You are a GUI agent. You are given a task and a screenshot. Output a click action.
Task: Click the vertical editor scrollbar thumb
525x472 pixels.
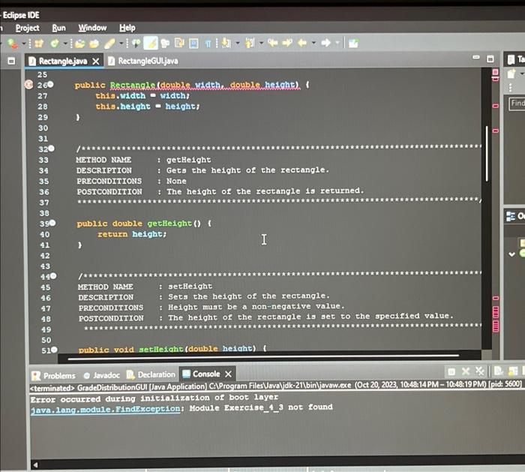pyautogui.click(x=487, y=154)
